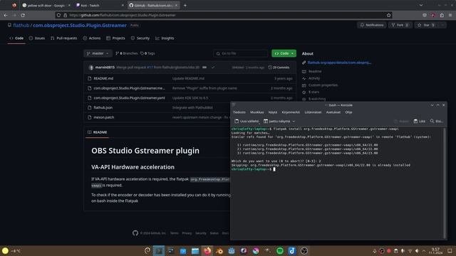The image size is (456, 256).
Task: Open the Spotify taskbar icon
Action: pyautogui.click(x=280, y=251)
